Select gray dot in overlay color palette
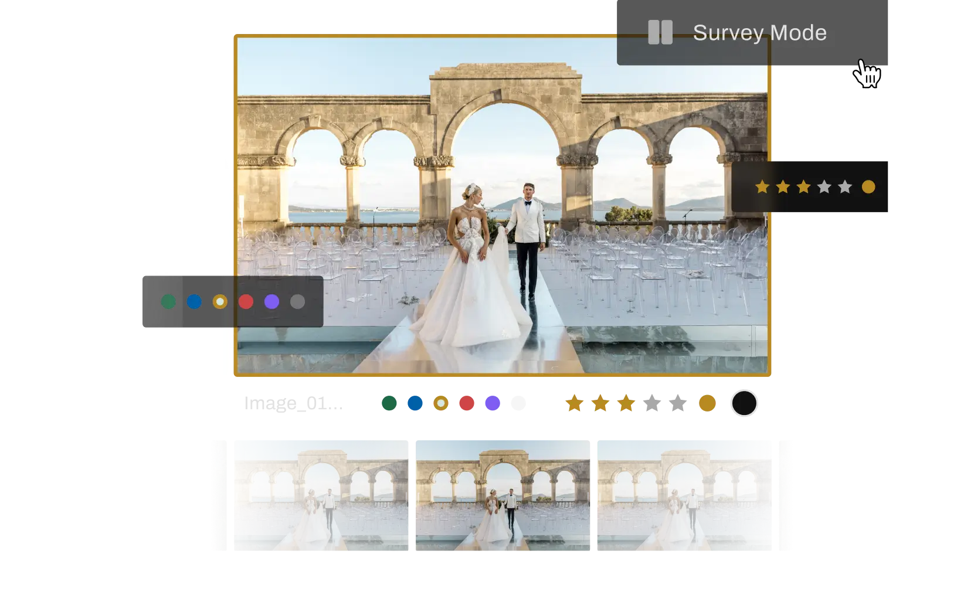The width and height of the screenshot is (964, 612). (298, 302)
